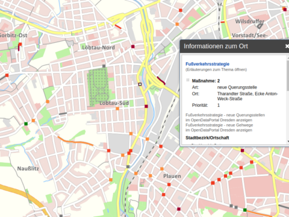Click dark red marker just below the popup
The height and width of the screenshot is (217, 289).
click(242, 150)
